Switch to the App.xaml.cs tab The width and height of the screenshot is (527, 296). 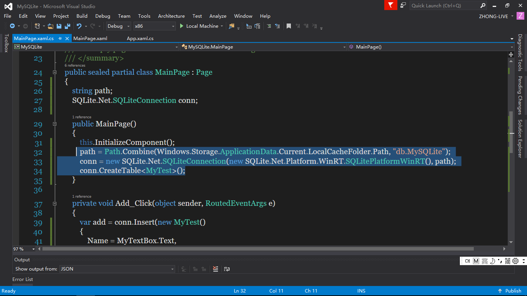[140, 39]
